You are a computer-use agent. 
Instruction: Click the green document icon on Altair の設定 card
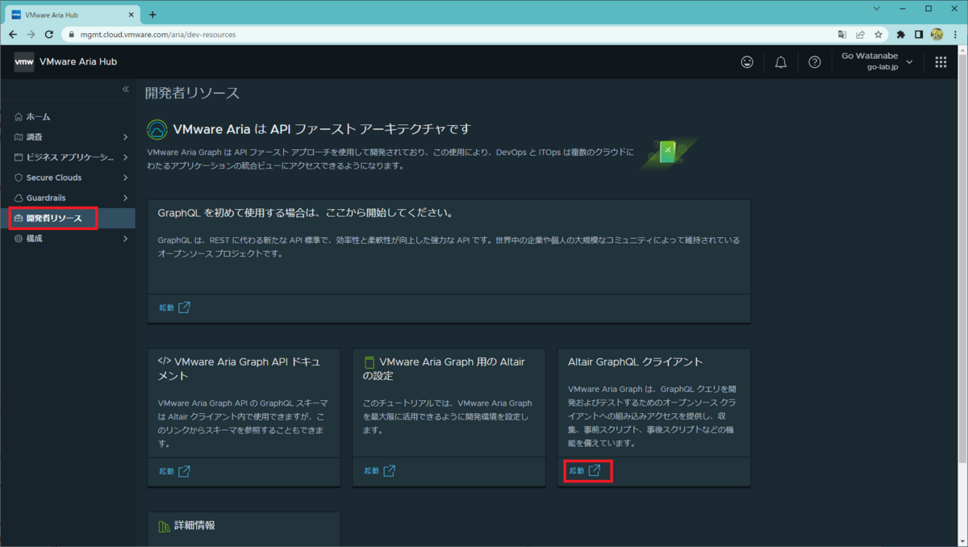[369, 362]
